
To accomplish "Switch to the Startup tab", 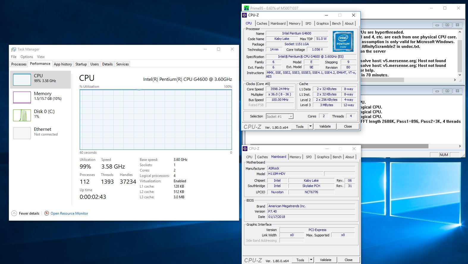I will (81, 64).
